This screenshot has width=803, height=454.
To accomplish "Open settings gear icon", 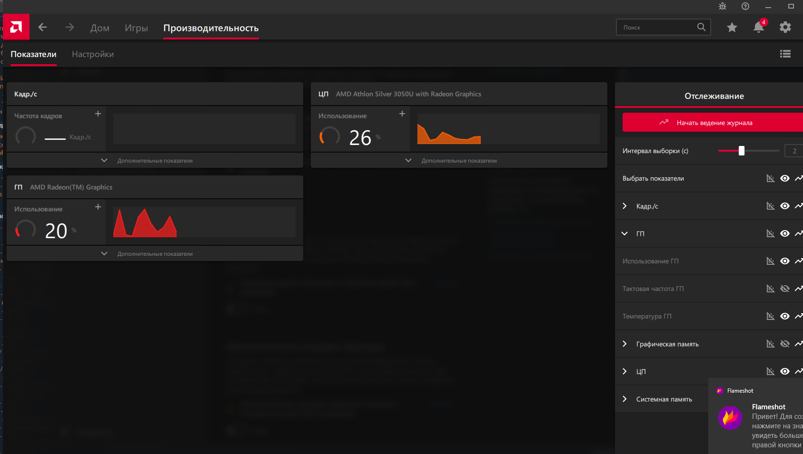I will (x=785, y=27).
